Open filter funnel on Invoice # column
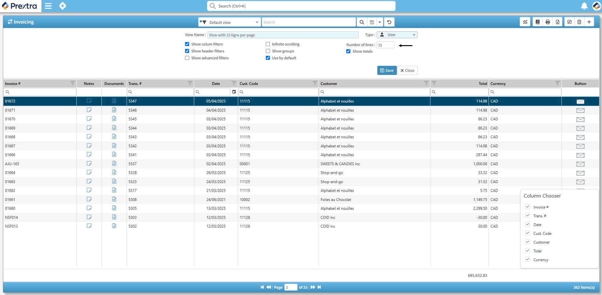 click(x=72, y=83)
